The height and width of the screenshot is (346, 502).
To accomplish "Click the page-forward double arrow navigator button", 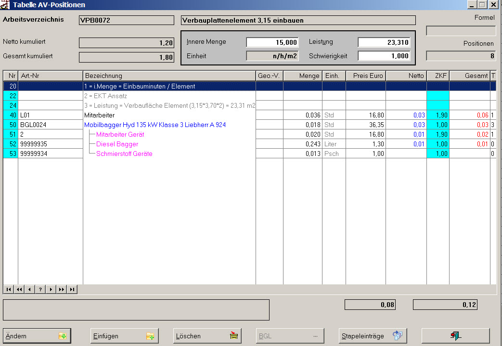I will point(61,289).
